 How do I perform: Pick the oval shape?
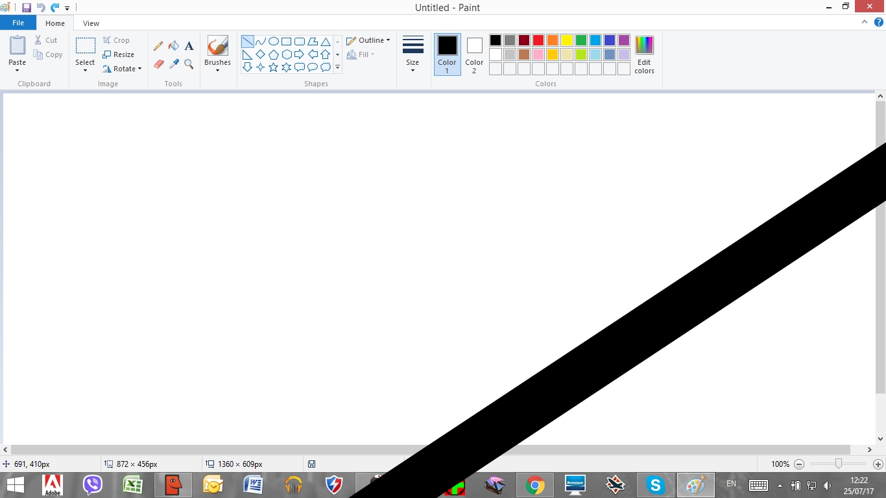pos(273,41)
